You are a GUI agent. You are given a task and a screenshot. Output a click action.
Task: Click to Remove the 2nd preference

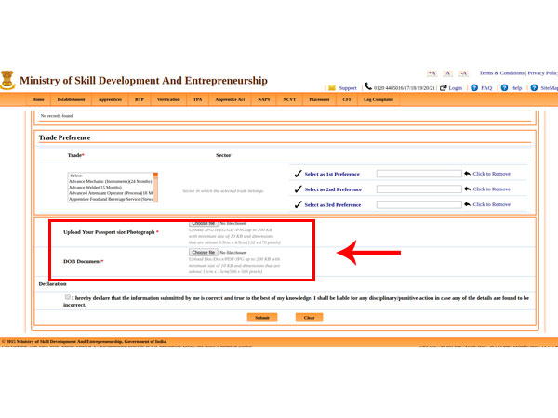tap(491, 189)
